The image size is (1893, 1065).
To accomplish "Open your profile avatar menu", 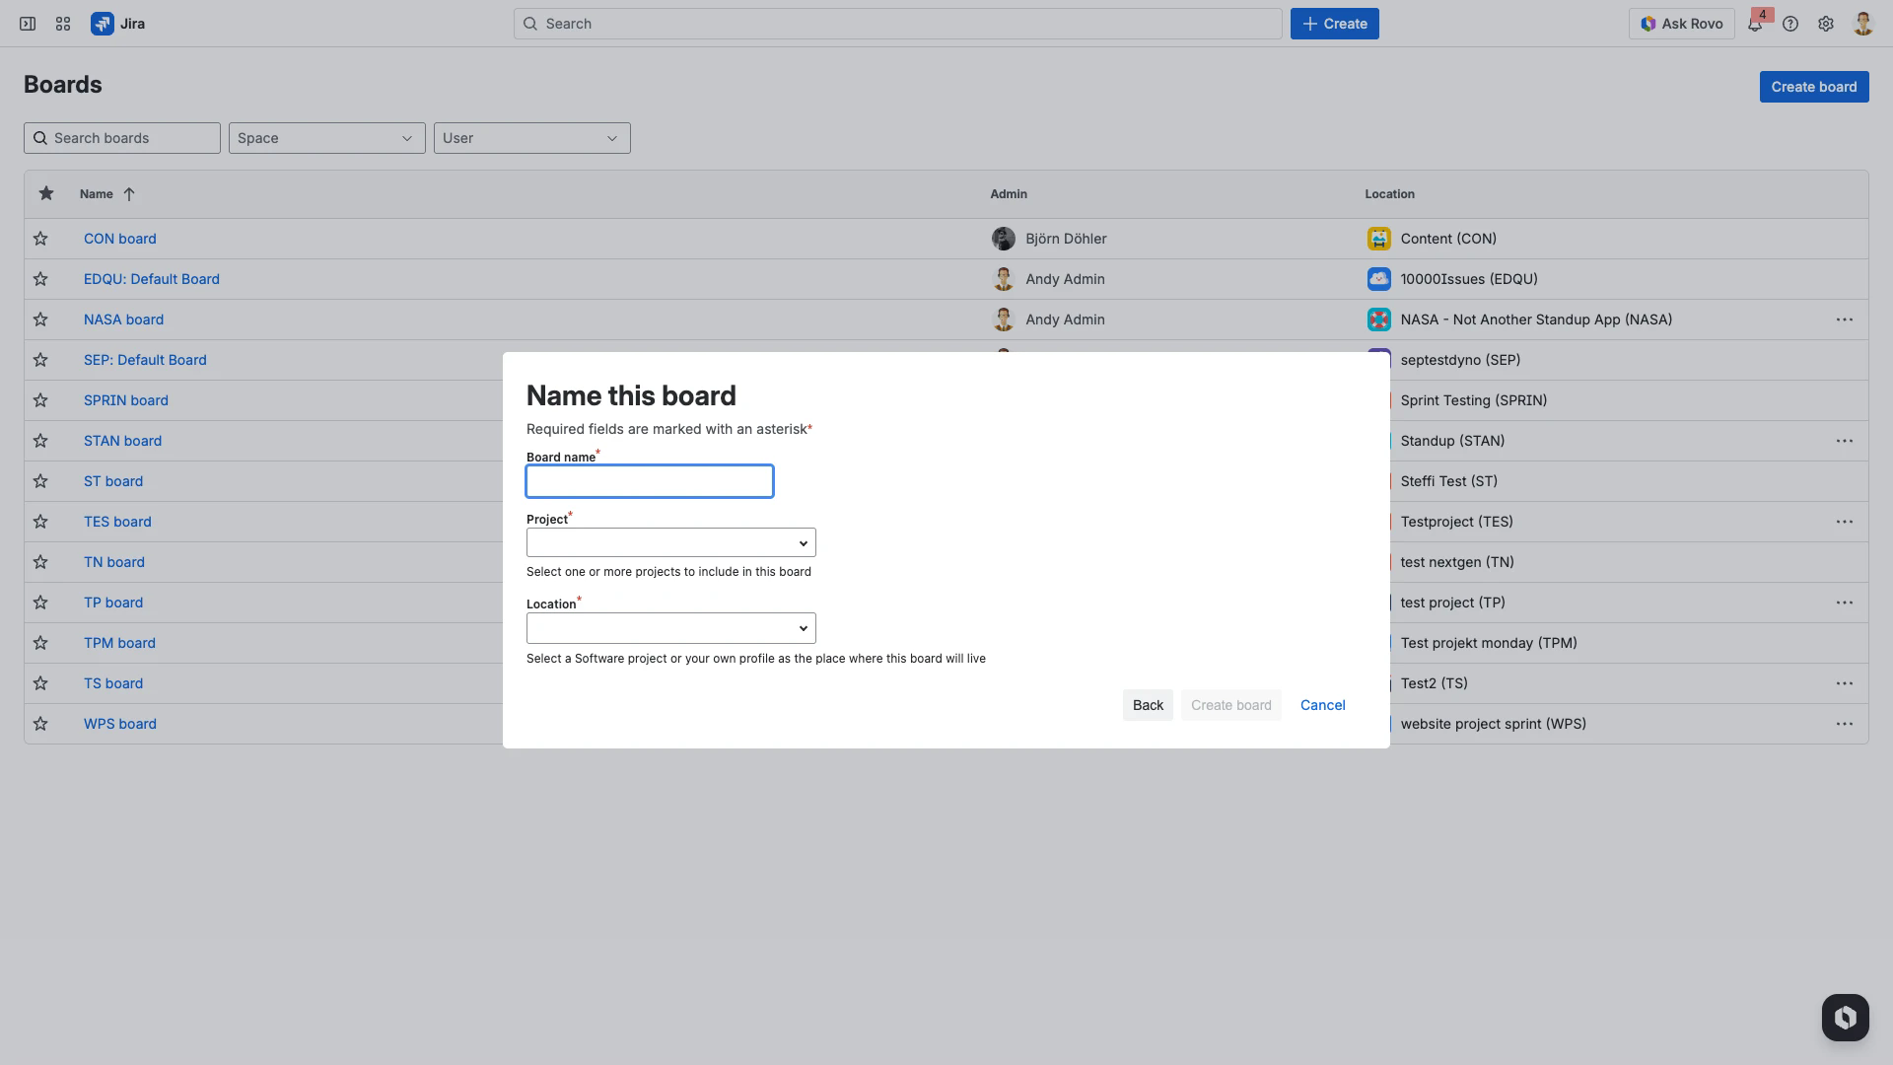I will click(1861, 23).
